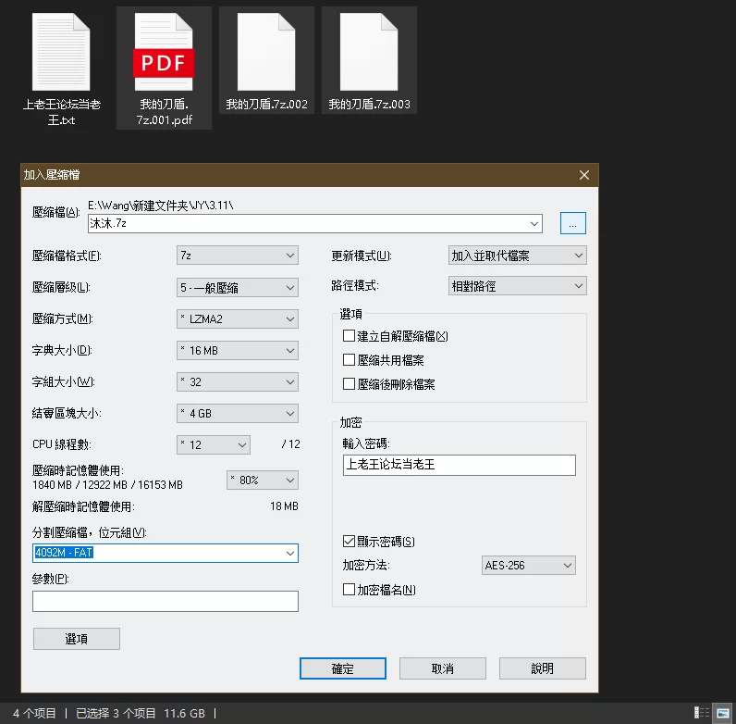Click the 參數 input field
Screen dimensions: 736x724
pyautogui.click(x=165, y=602)
